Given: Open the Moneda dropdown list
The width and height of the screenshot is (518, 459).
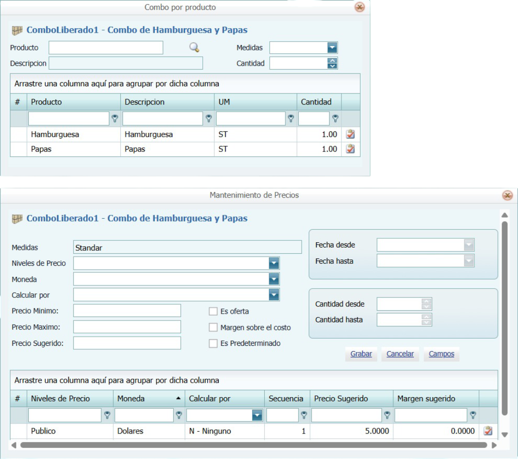Looking at the screenshot, I should tap(273, 279).
